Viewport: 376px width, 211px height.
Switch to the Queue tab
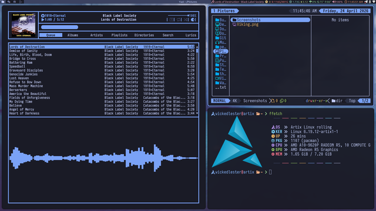click(51, 35)
